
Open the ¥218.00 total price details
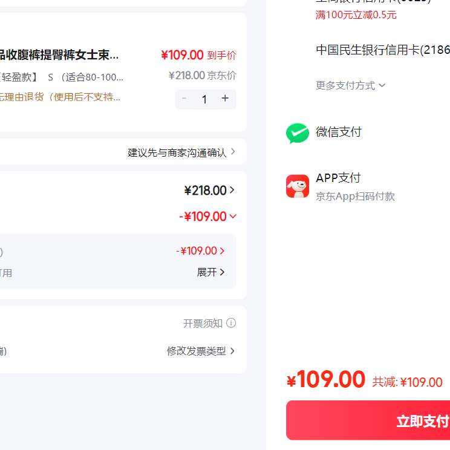209,191
